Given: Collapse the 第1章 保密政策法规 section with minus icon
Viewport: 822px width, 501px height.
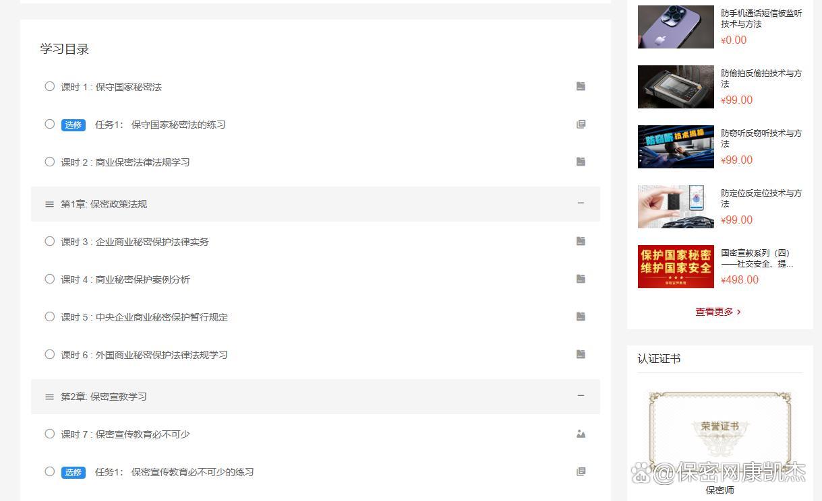Looking at the screenshot, I should 581,203.
